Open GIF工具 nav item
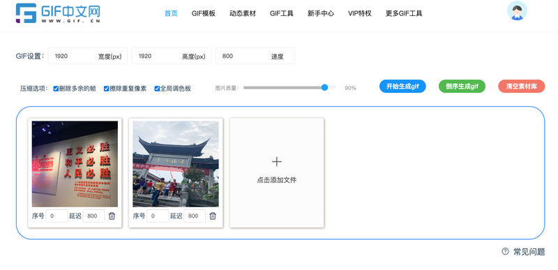558x270 pixels. [x=282, y=13]
